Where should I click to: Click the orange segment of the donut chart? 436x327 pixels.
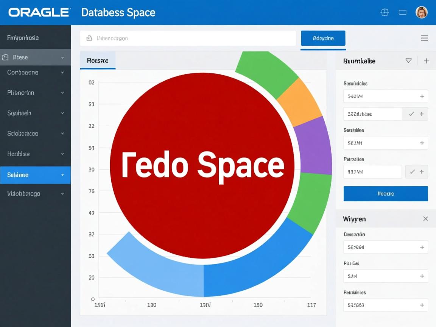(x=300, y=101)
